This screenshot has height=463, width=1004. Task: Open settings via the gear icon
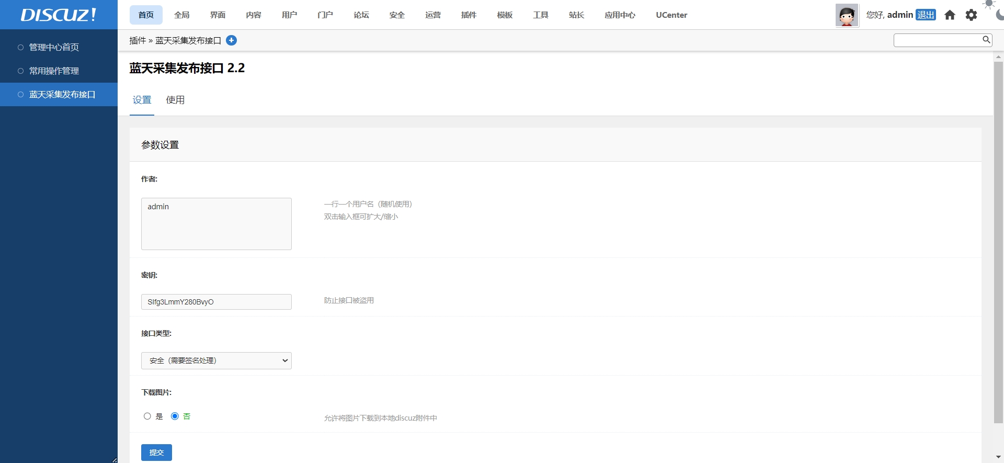[971, 15]
